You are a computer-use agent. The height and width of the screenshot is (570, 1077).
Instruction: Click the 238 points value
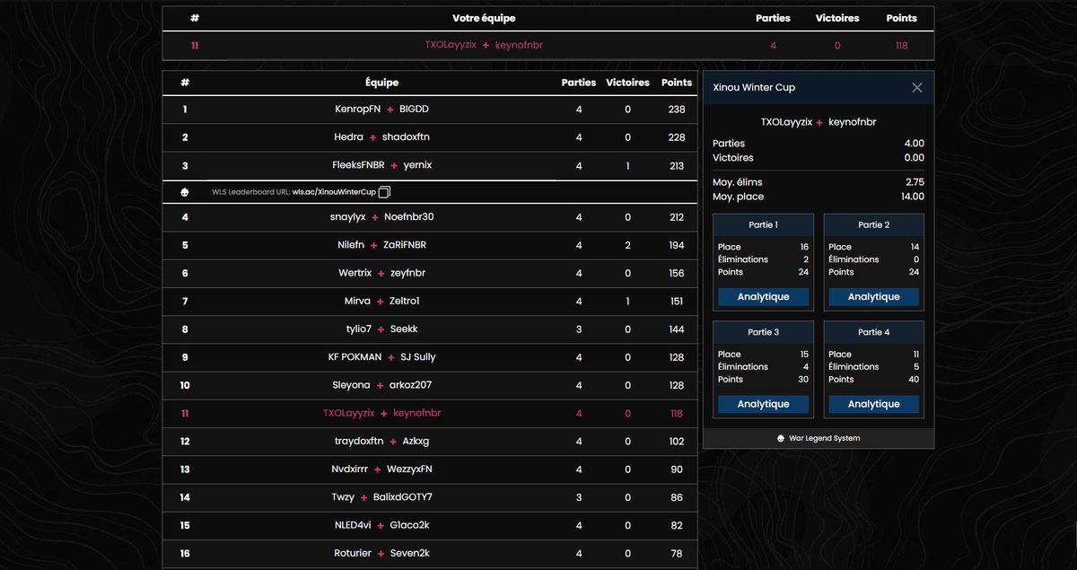[677, 110]
